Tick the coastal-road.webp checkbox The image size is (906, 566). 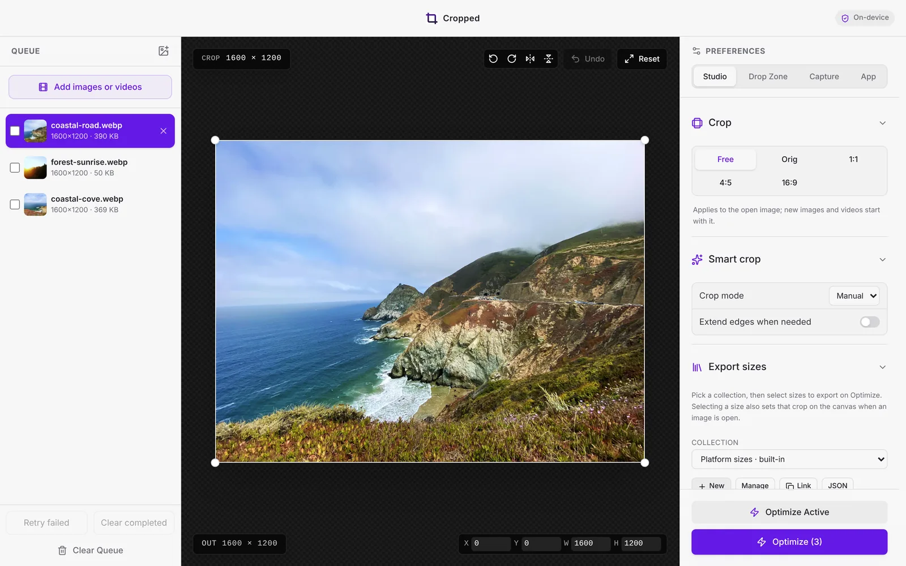coord(15,131)
